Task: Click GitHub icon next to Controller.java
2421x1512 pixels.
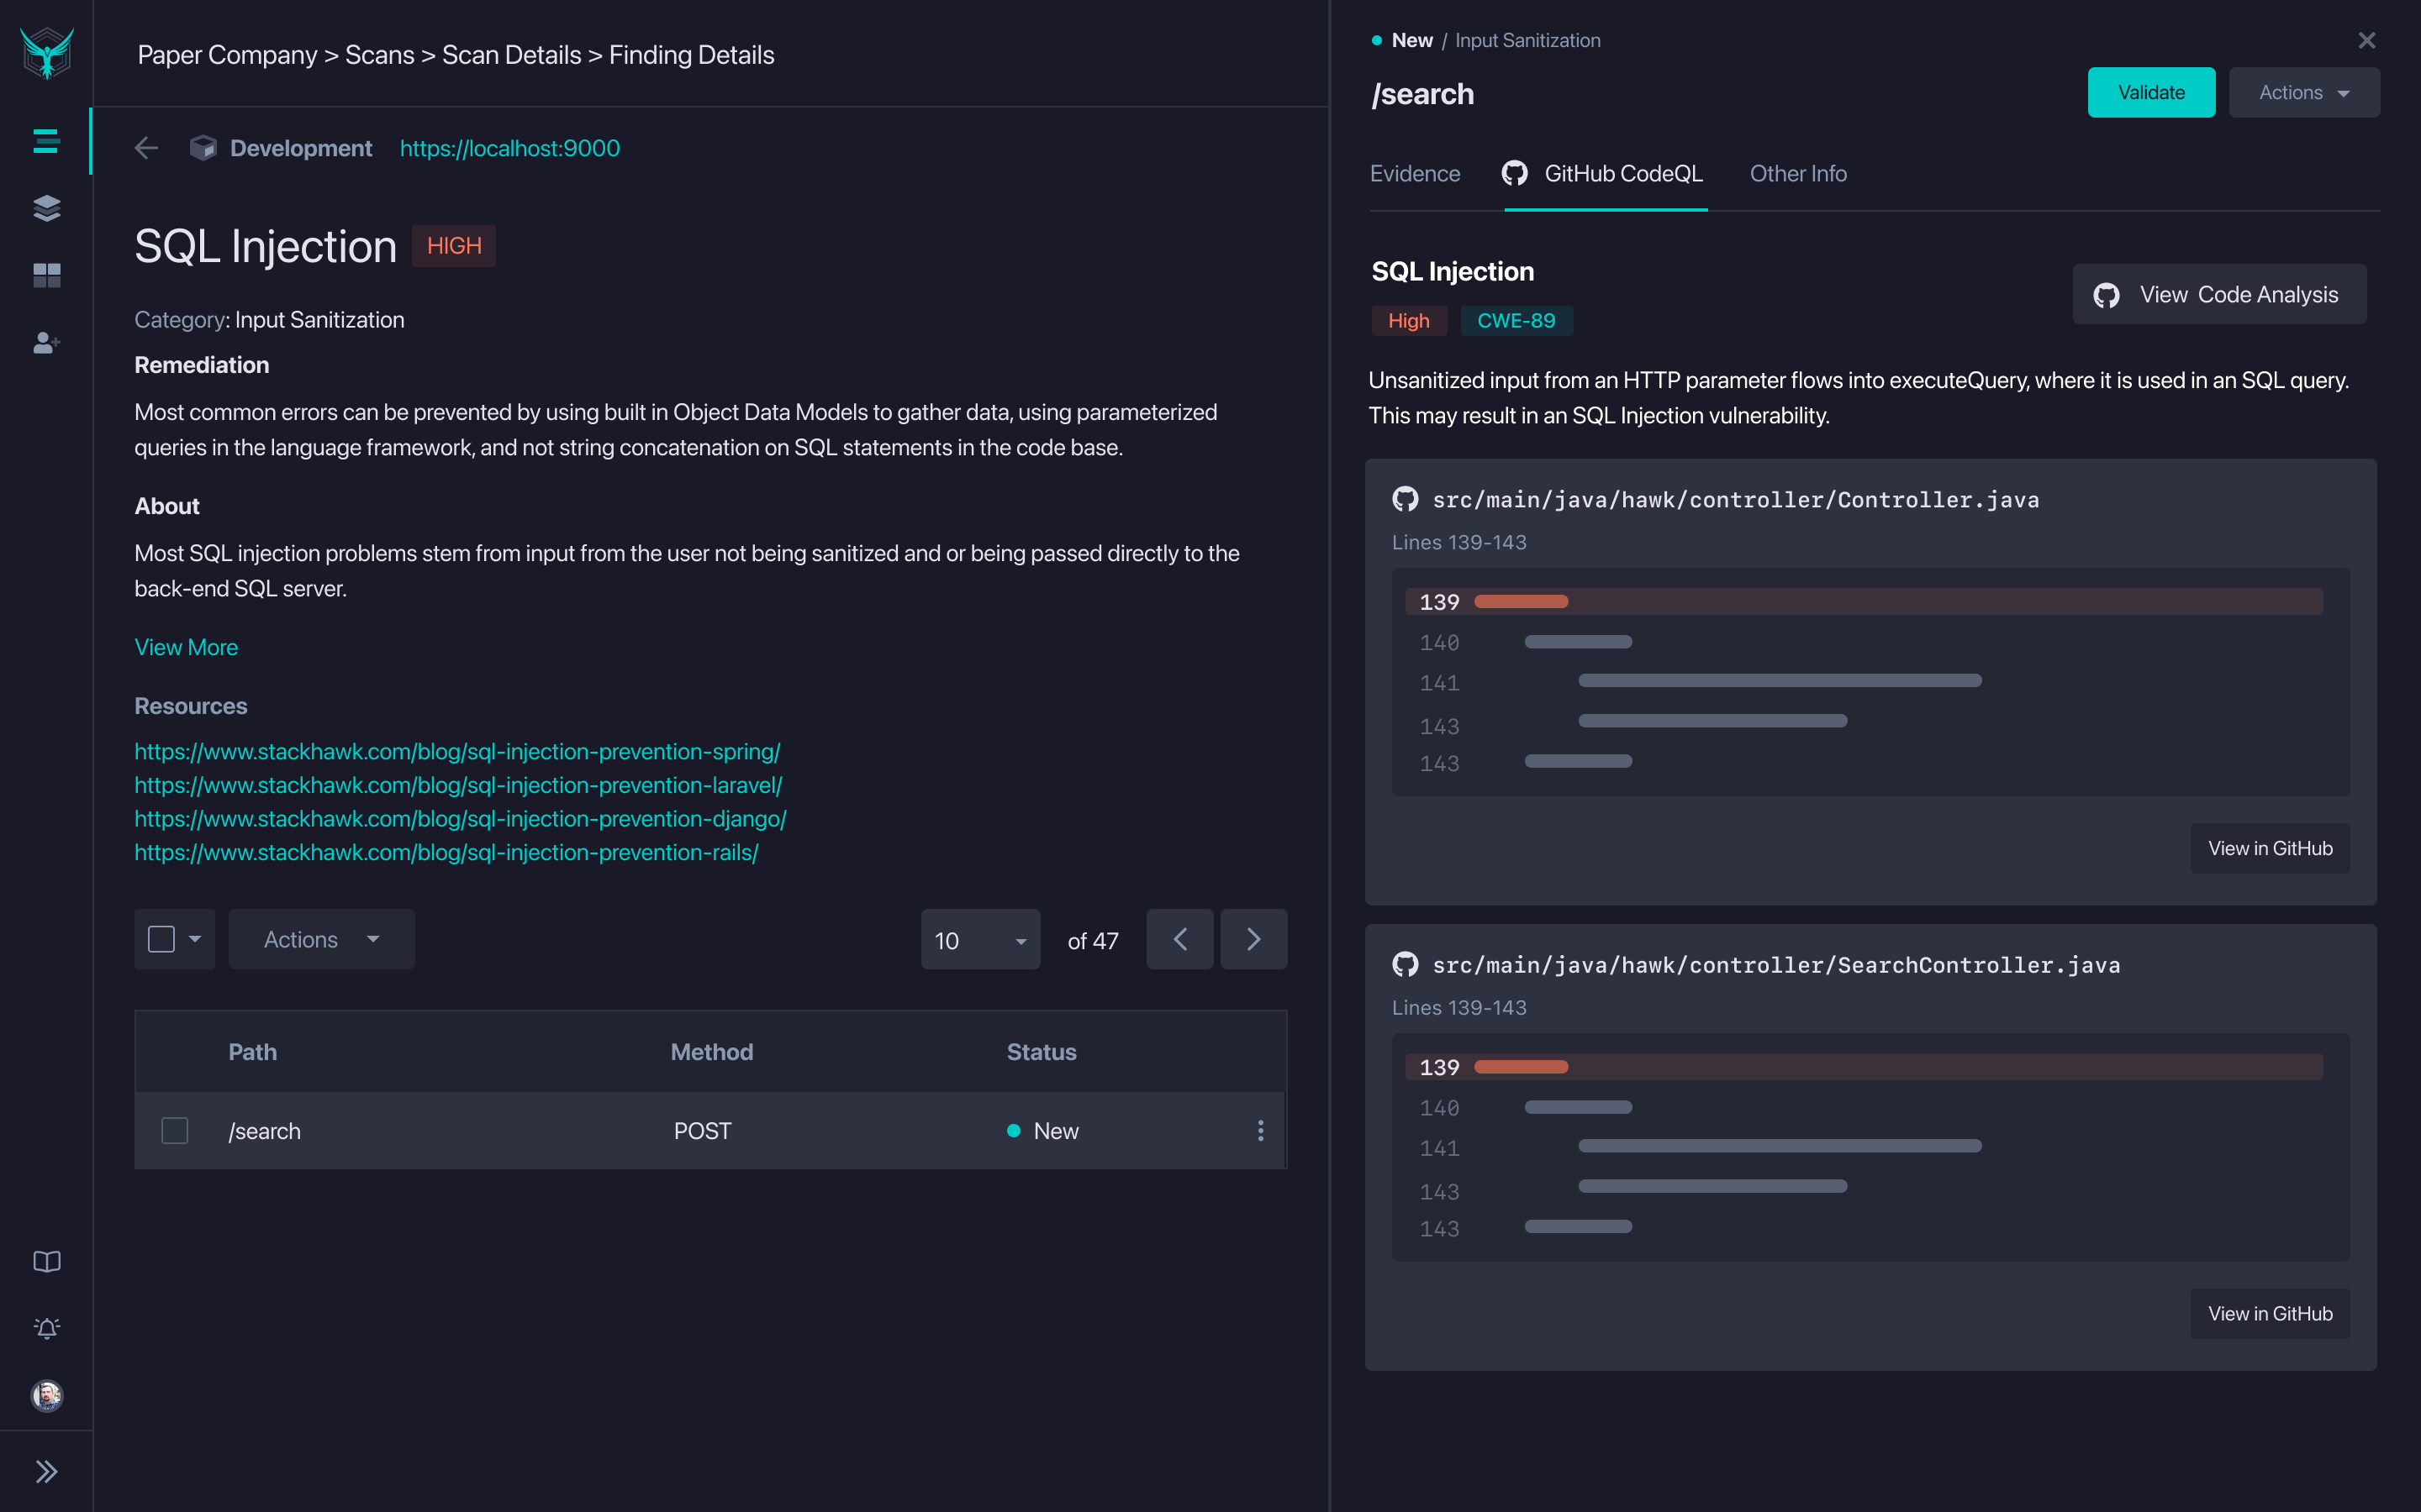Action: [x=1406, y=499]
